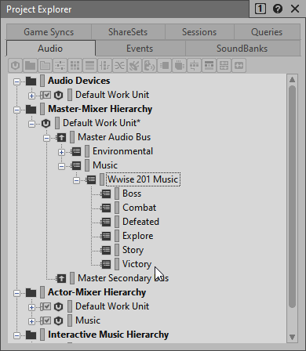Click the new Work Unit toolbar icon

16,65
